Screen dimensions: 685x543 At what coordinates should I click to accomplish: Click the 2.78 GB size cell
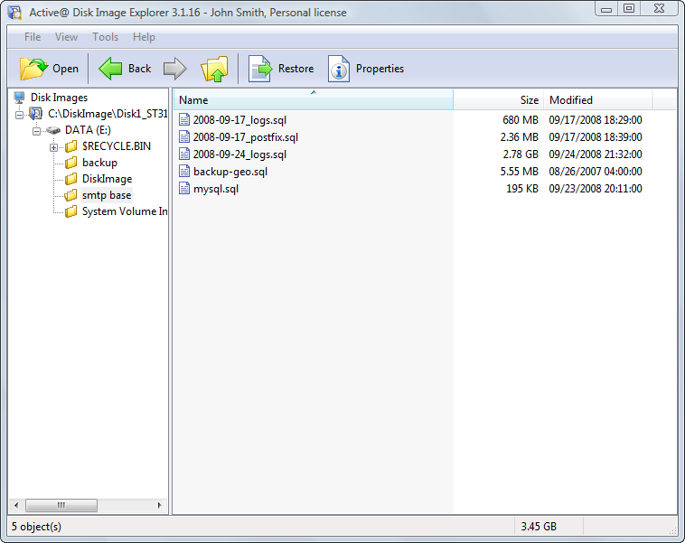pyautogui.click(x=521, y=154)
